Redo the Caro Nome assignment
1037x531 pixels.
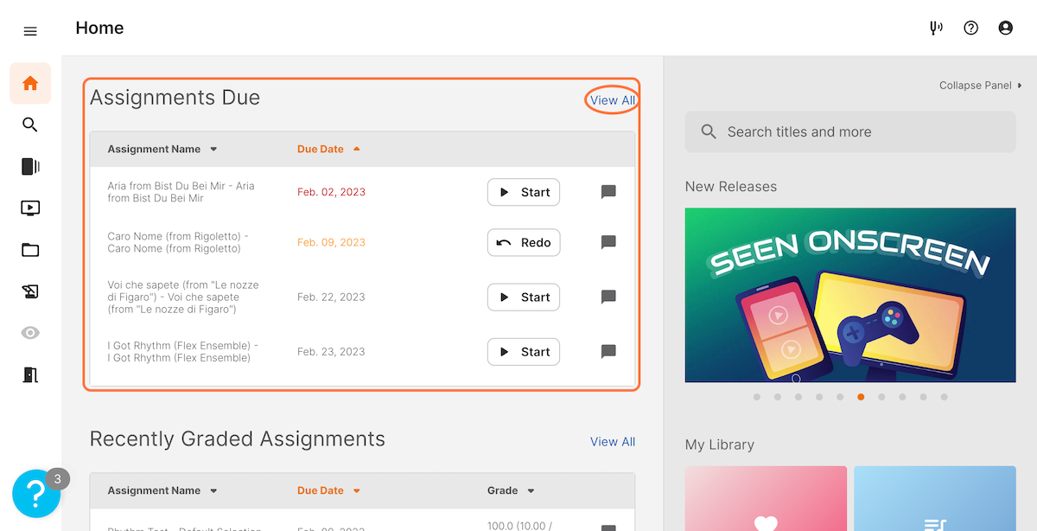[524, 243]
